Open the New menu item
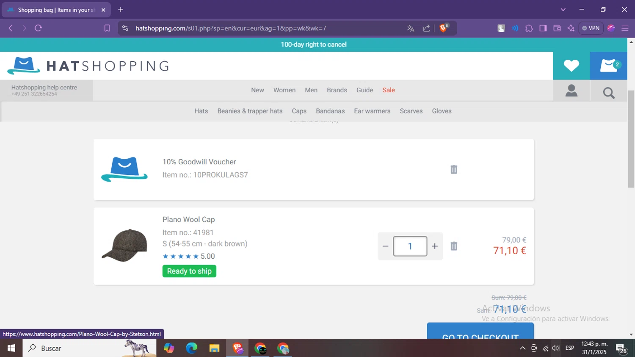Screen dimensions: 635x357 [x=257, y=90]
